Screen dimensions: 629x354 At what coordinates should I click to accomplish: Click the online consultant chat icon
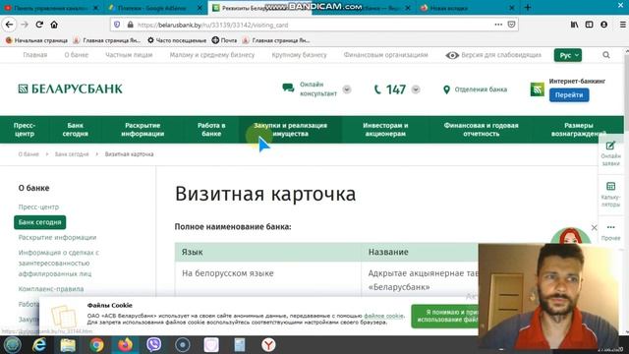pyautogui.click(x=288, y=88)
